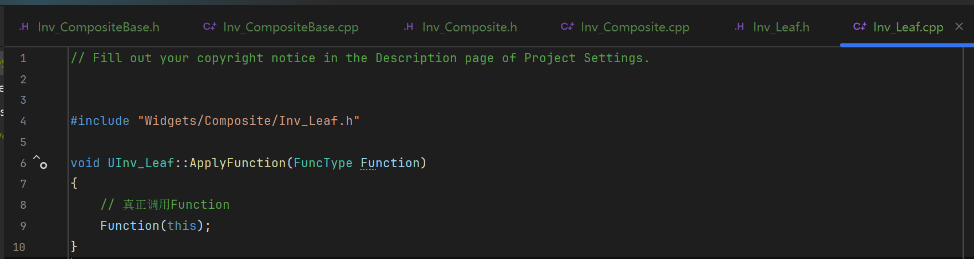Click the C++ icon on Inv_CompositeBase.cpp tab

point(209,27)
